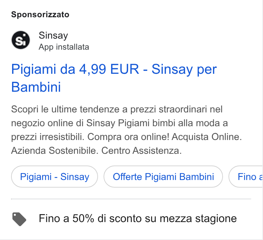The image size is (263, 240).
Task: Click 'Scopri le ultime tendenze' description line
Action: [117, 109]
